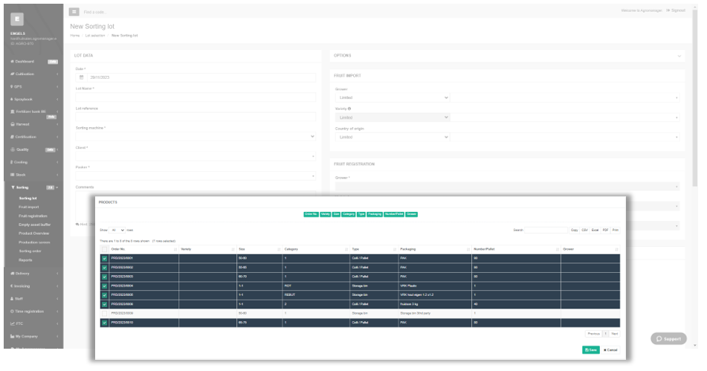This screenshot has width=707, height=371.
Task: Toggle the hamburger menu icon
Action: pyautogui.click(x=74, y=12)
